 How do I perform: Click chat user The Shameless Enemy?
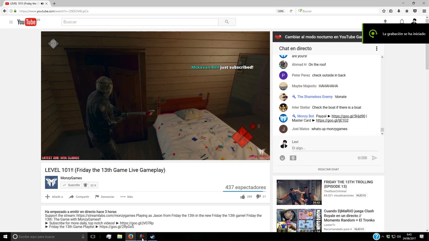(x=315, y=97)
